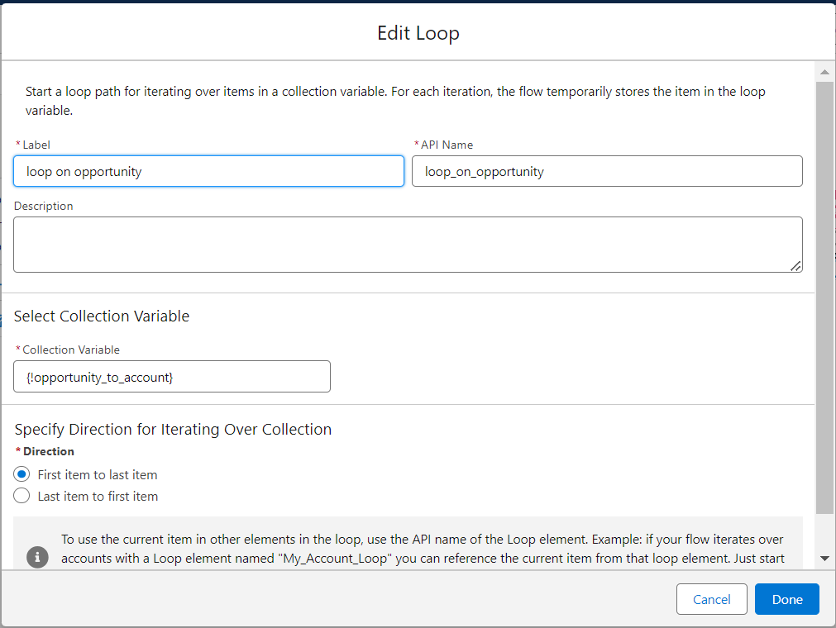Click the Edit Loop dialog title

(418, 33)
